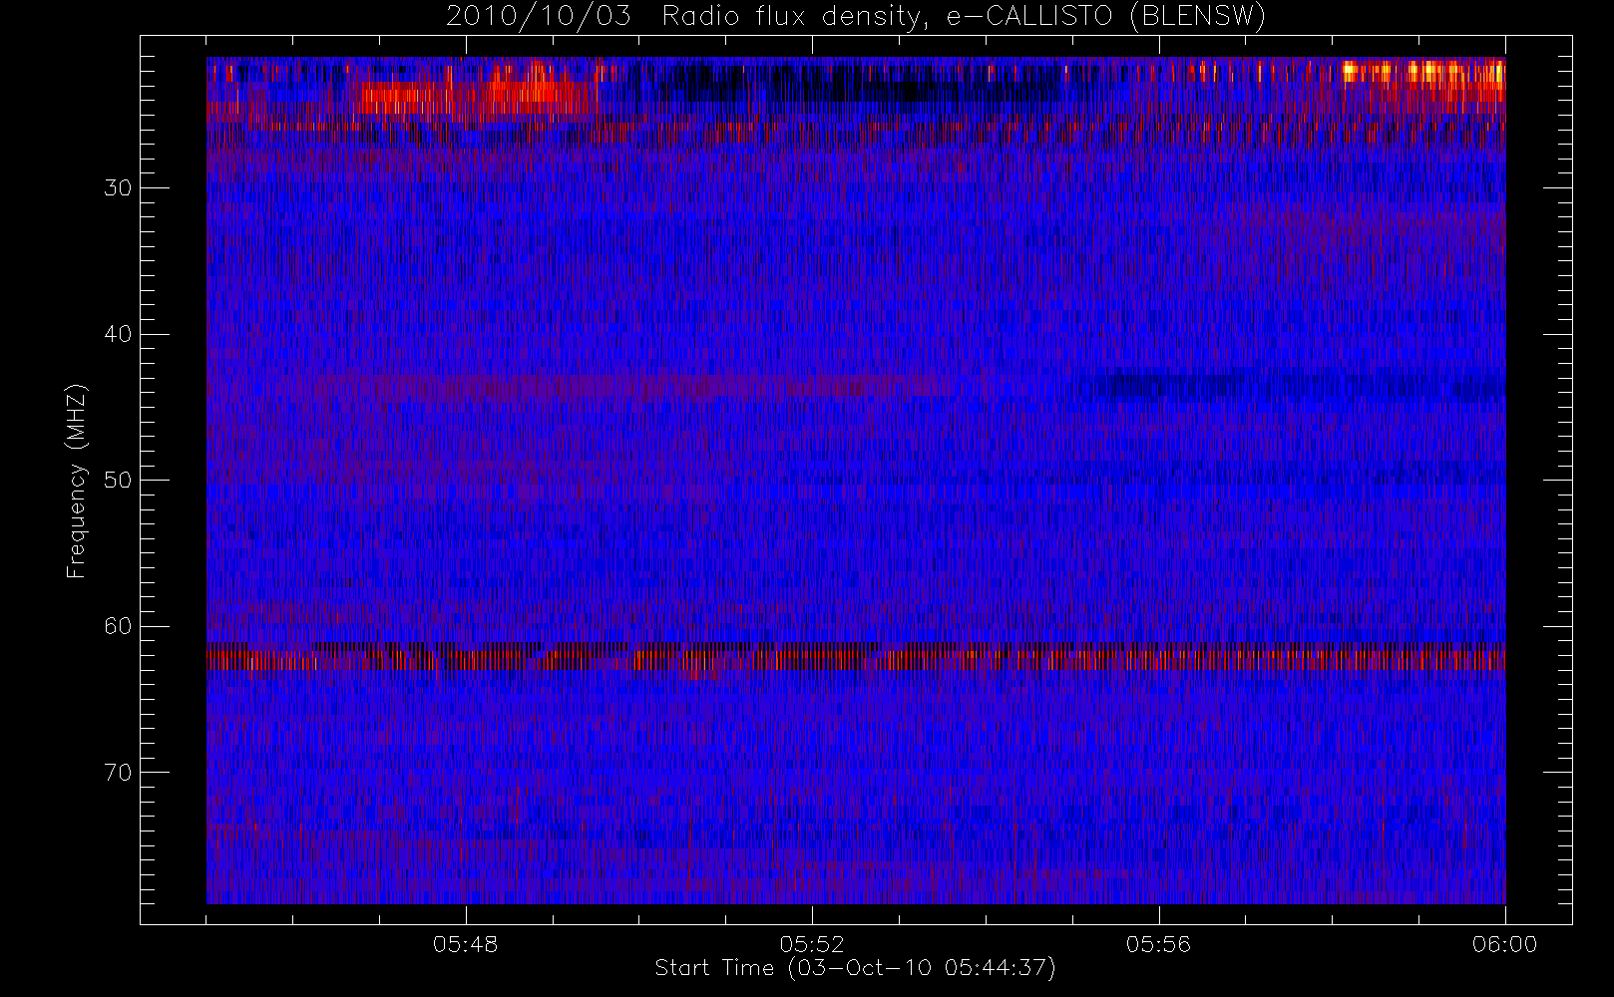
Task: Click the plot title "2010/10/03 Radio flux density, e-CALLISTO (BLENSW)"
Action: (855, 17)
